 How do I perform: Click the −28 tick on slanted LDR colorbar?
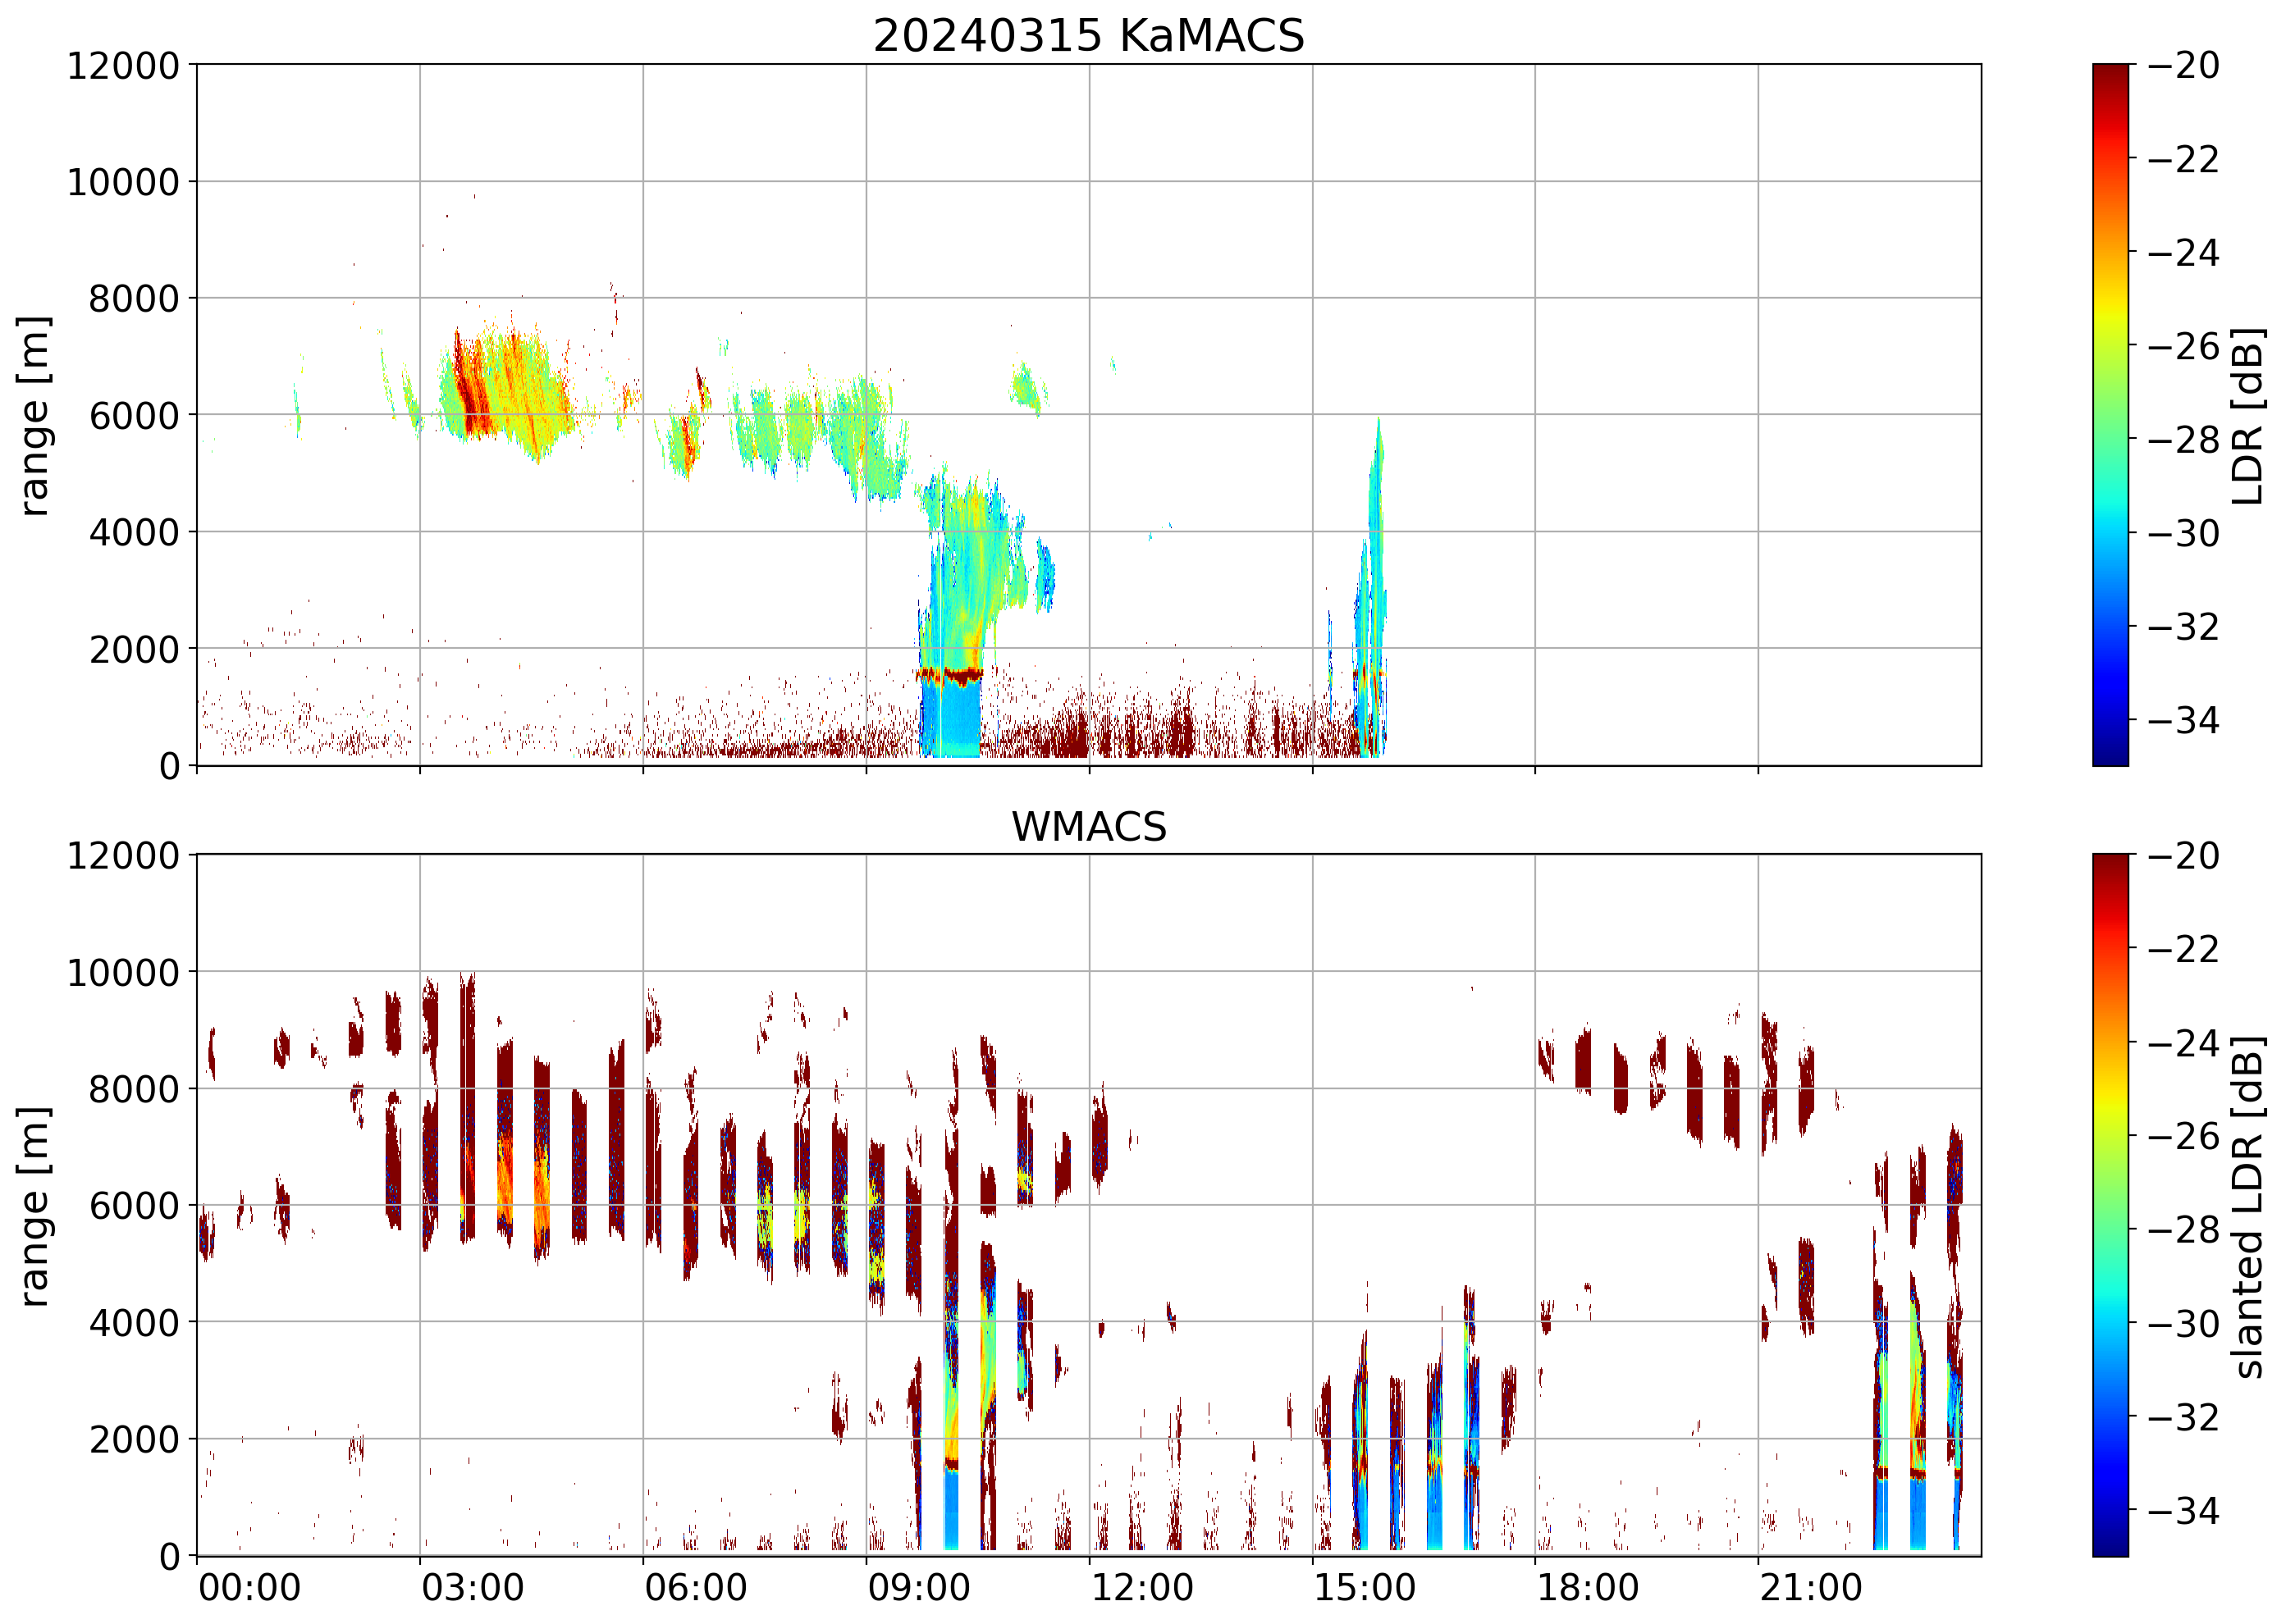2184,1230
